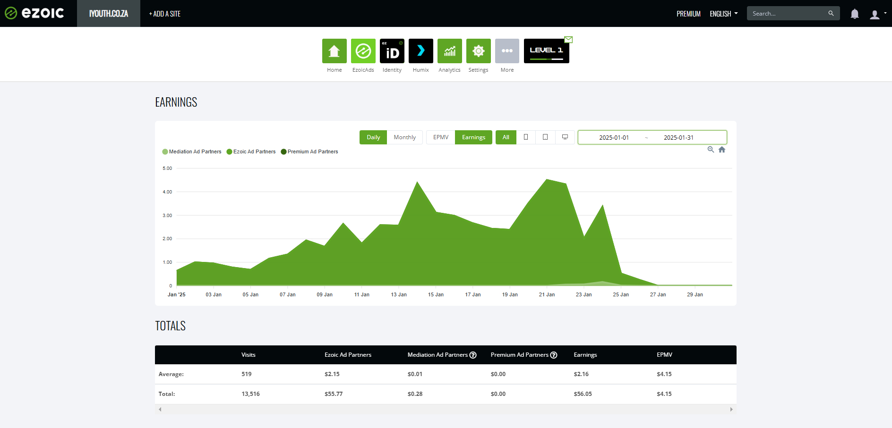The image size is (892, 428).
Task: Click average earnings value $2.16
Action: [581, 374]
